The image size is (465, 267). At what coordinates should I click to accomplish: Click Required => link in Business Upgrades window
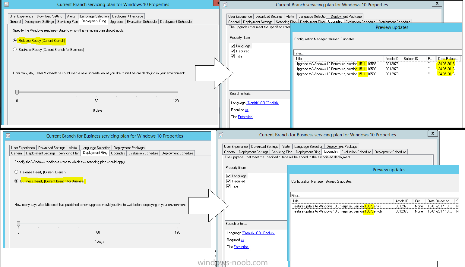tap(242, 240)
